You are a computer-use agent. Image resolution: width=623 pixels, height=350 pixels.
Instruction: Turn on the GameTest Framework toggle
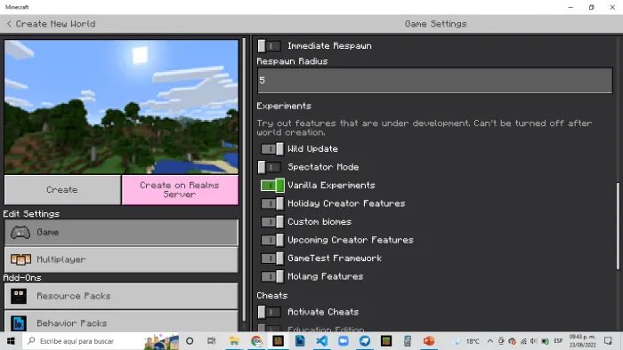(272, 259)
